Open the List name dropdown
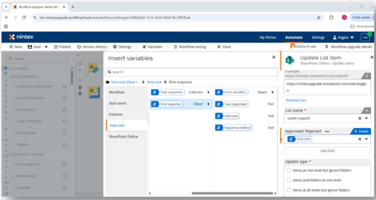376x200 pixels. click(x=367, y=118)
